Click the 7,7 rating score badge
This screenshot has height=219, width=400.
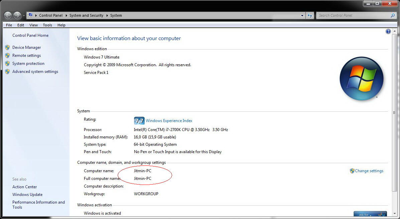point(139,121)
